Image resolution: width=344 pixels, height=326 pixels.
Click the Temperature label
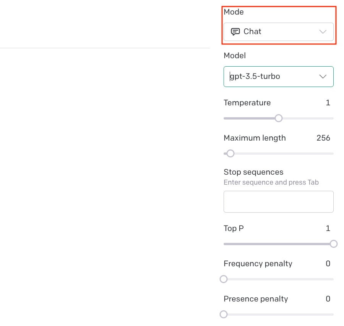pos(247,103)
